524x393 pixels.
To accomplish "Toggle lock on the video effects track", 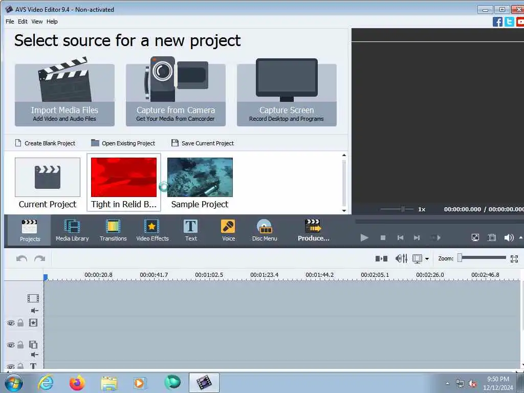I will pos(20,323).
